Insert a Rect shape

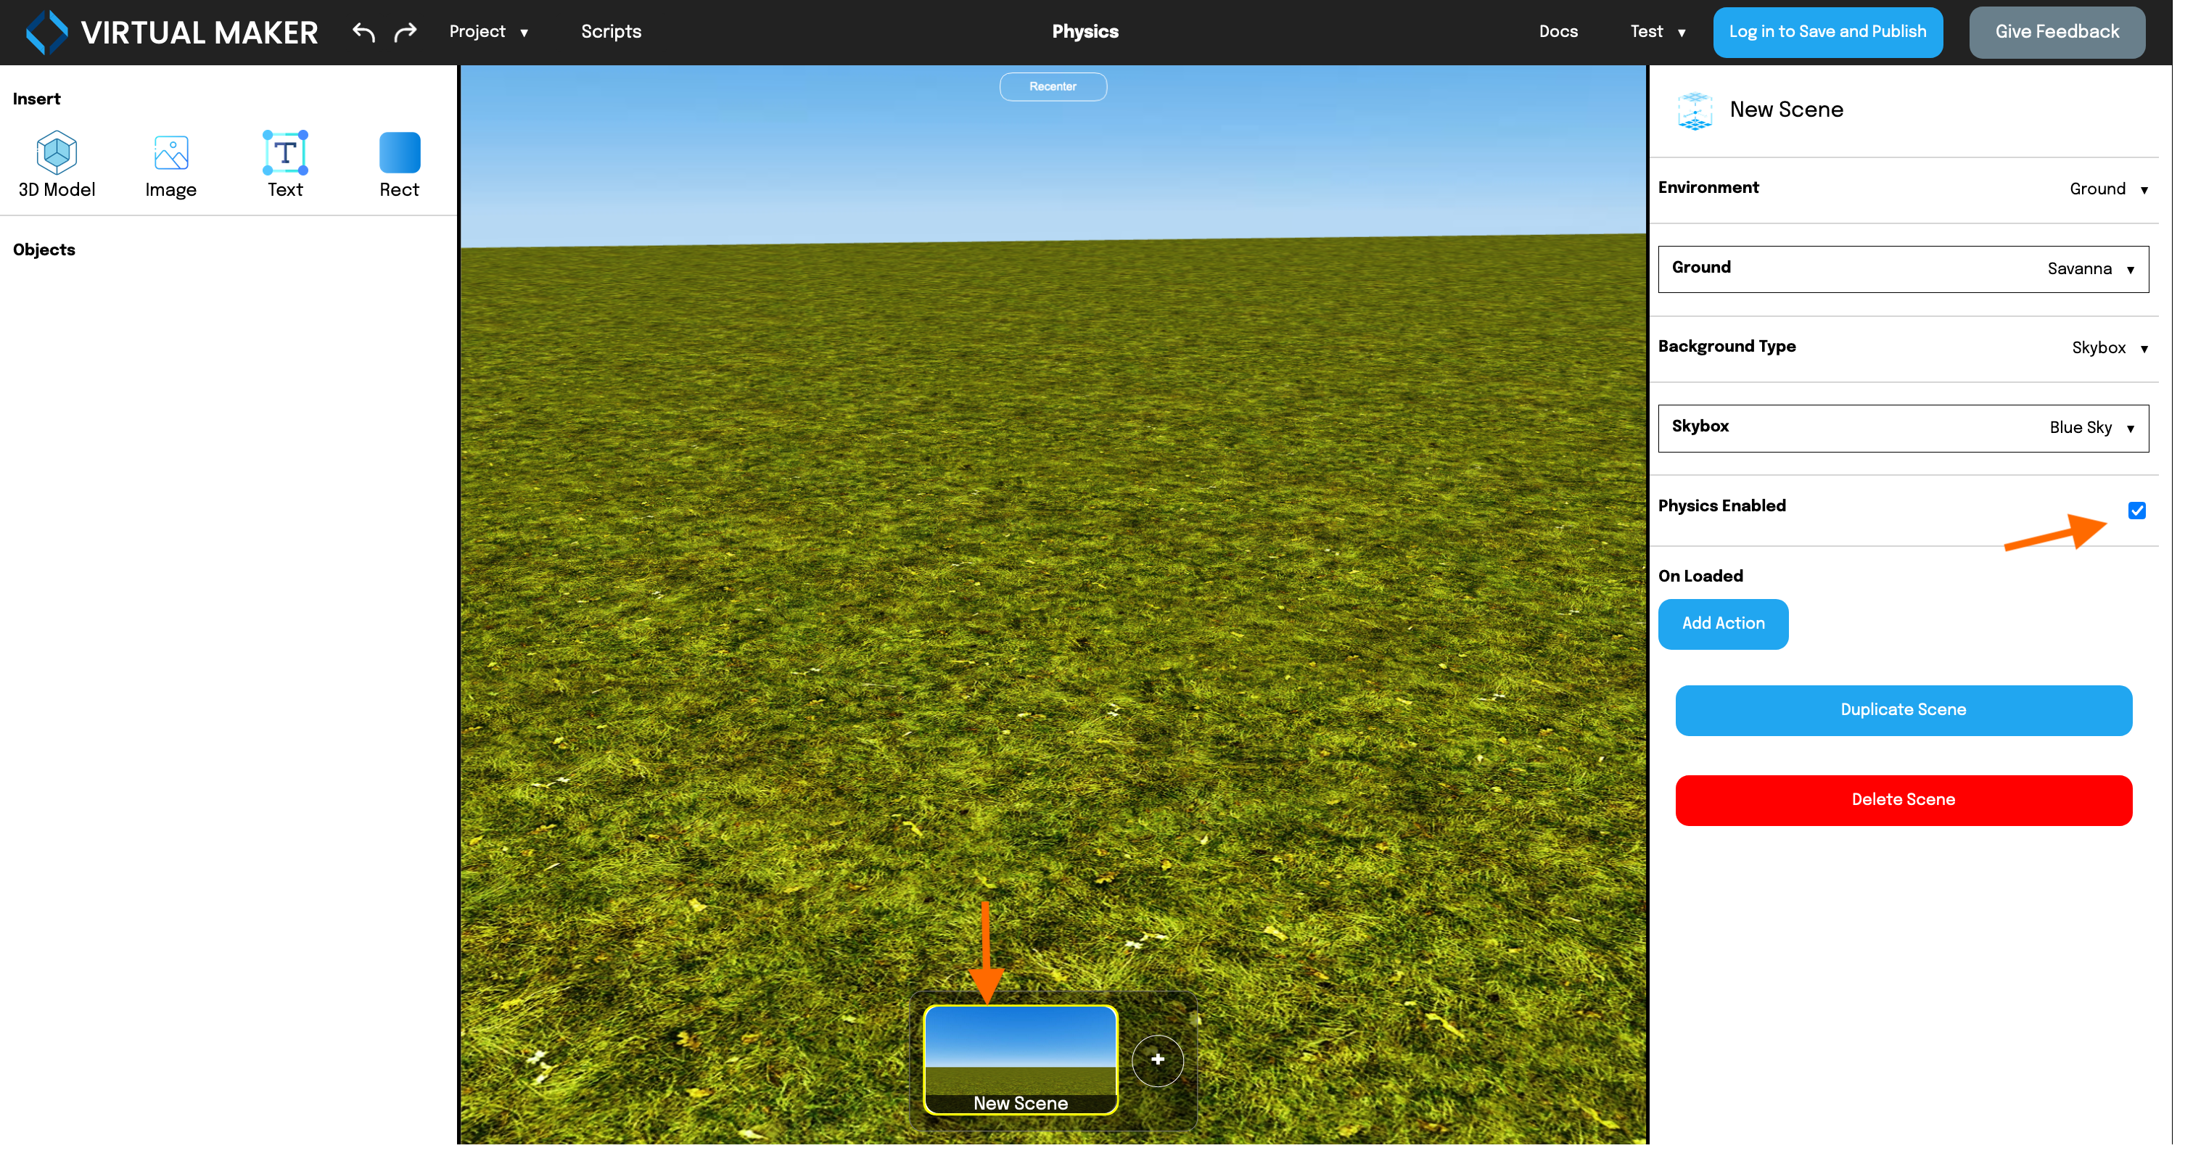tap(398, 163)
